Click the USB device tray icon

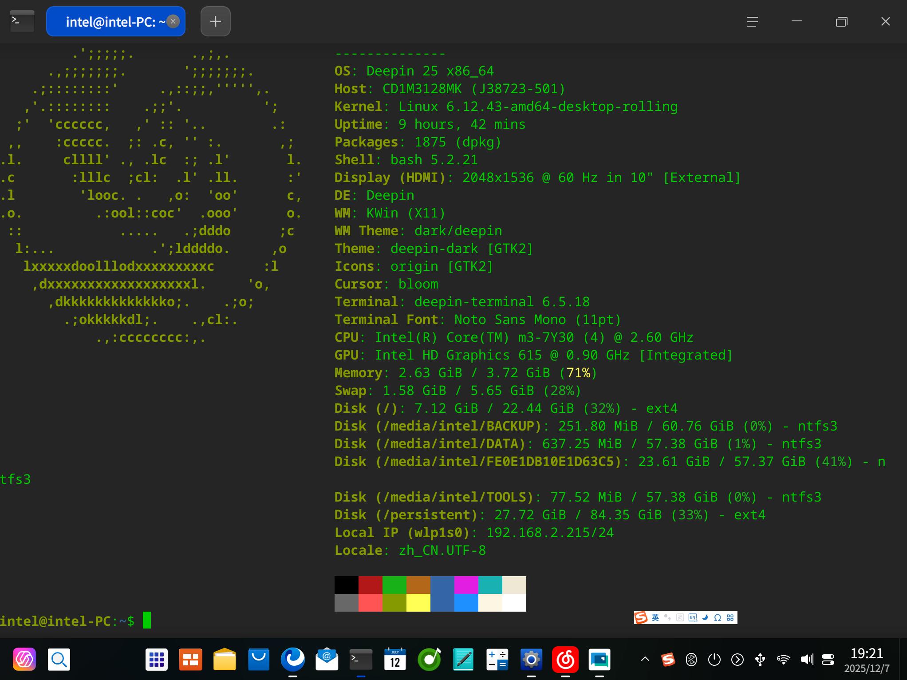pyautogui.click(x=760, y=660)
